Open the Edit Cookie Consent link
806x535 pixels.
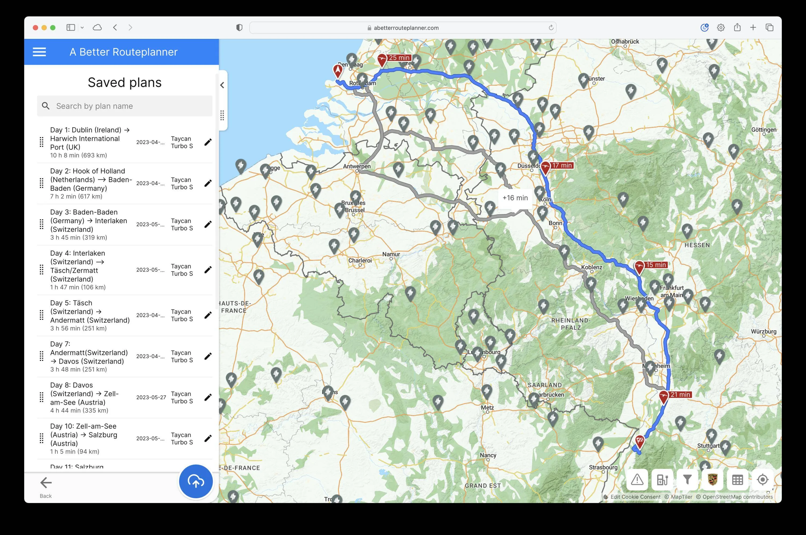pyautogui.click(x=635, y=497)
